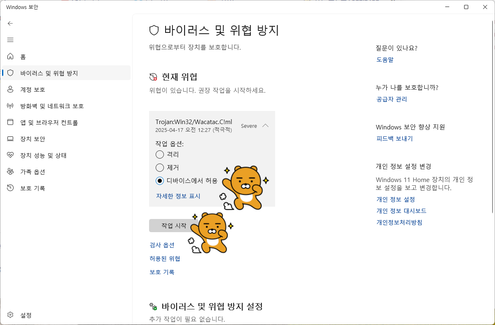Viewport: 495px width, 325px height.
Task: Open the 도움말 link
Action: (385, 60)
